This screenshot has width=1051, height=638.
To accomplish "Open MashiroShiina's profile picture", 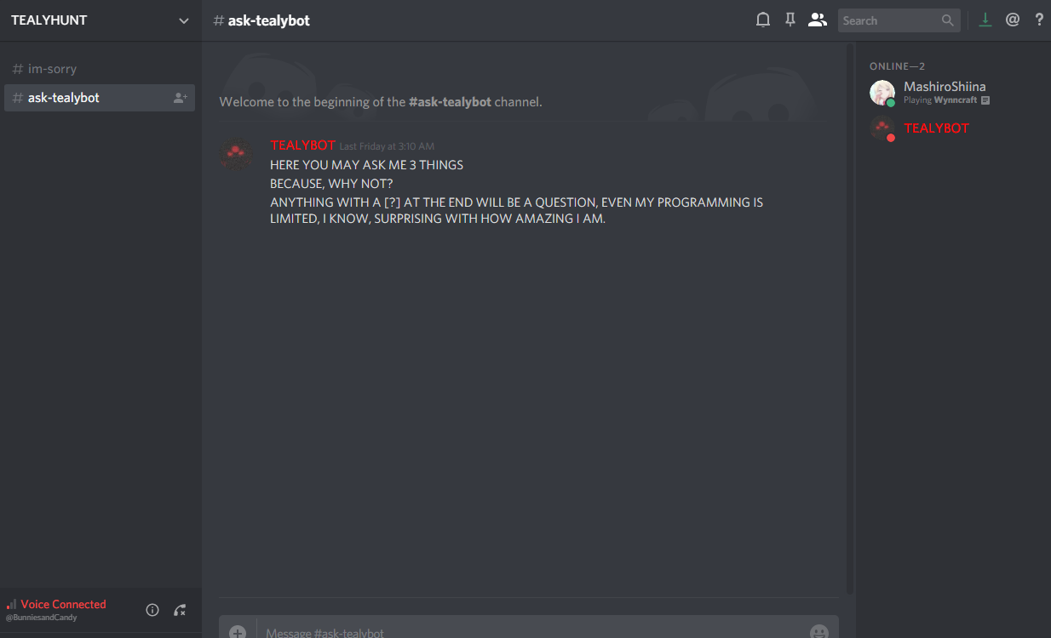I will (882, 93).
